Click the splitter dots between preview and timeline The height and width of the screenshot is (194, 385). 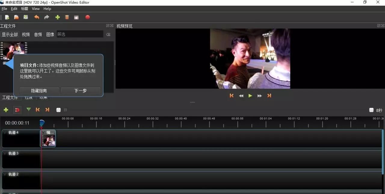tap(192, 102)
